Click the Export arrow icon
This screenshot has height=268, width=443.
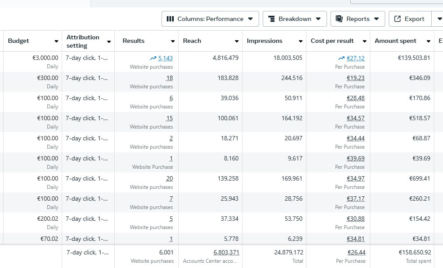pos(397,19)
